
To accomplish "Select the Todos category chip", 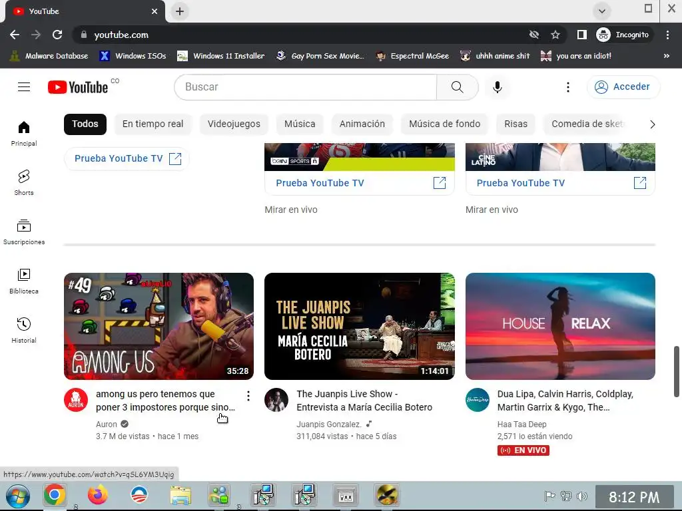I will [85, 124].
